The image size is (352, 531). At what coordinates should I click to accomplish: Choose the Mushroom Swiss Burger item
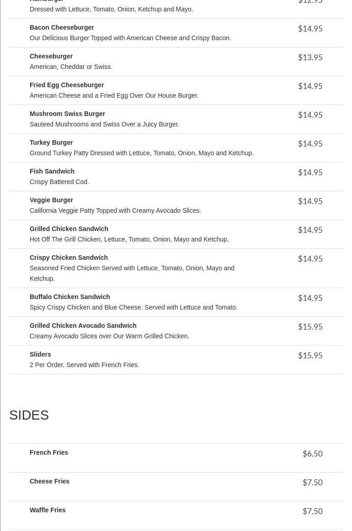68,114
